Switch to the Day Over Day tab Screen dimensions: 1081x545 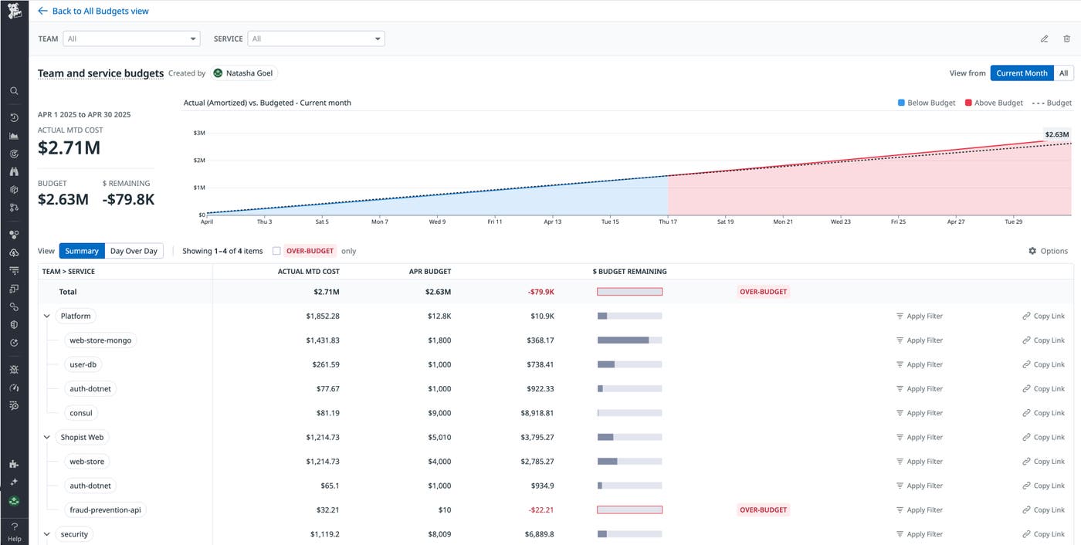tap(134, 251)
